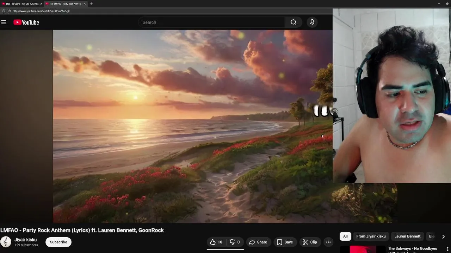The width and height of the screenshot is (451, 253).
Task: Close The Game - My Life browser tab
Action: (x=41, y=4)
